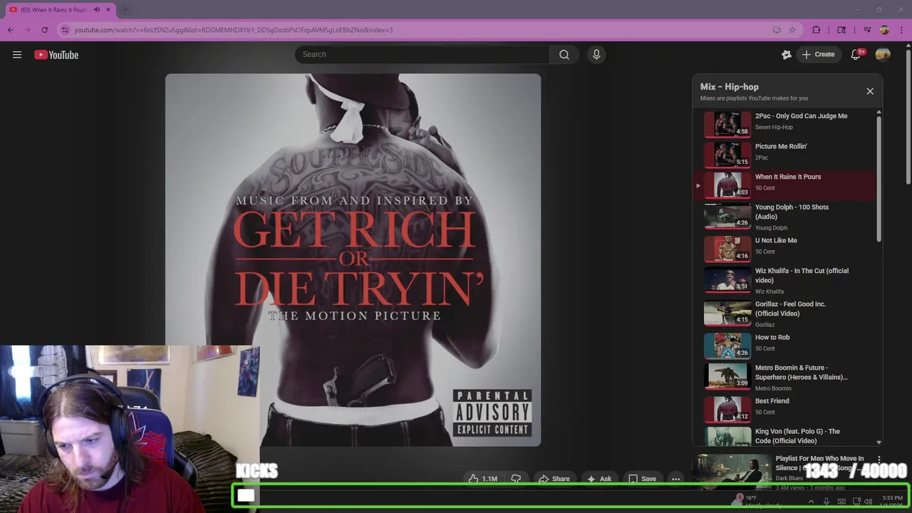This screenshot has height=513, width=912.
Task: Open the media controls icon in toolbar
Action: tap(867, 30)
